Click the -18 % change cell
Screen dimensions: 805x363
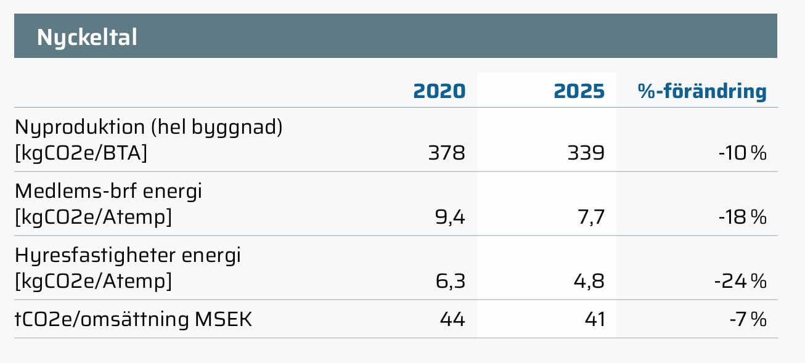(743, 217)
